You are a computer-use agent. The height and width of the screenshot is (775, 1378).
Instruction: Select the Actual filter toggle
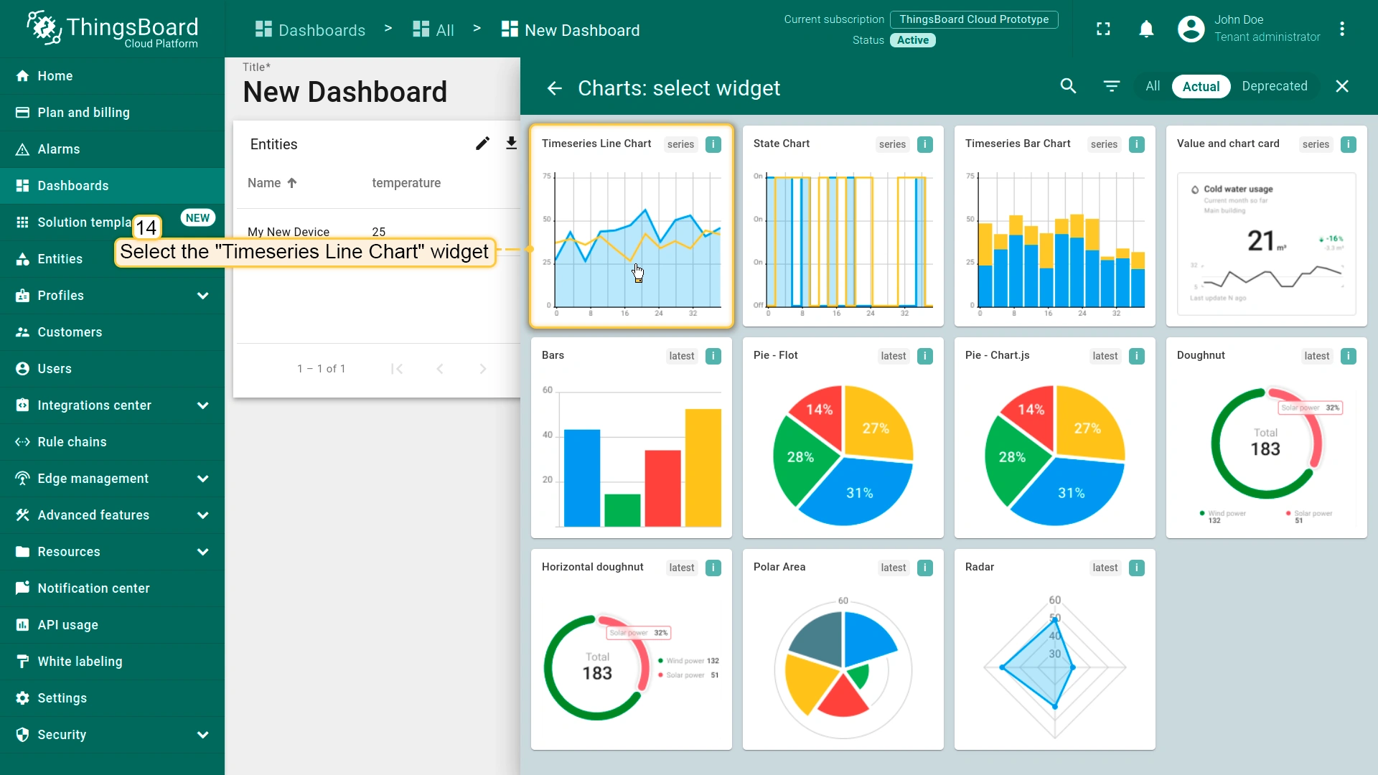[1201, 87]
